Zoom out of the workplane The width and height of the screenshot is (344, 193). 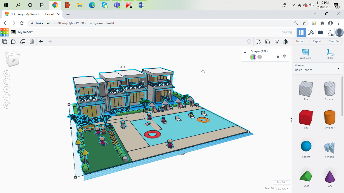click(x=7, y=98)
